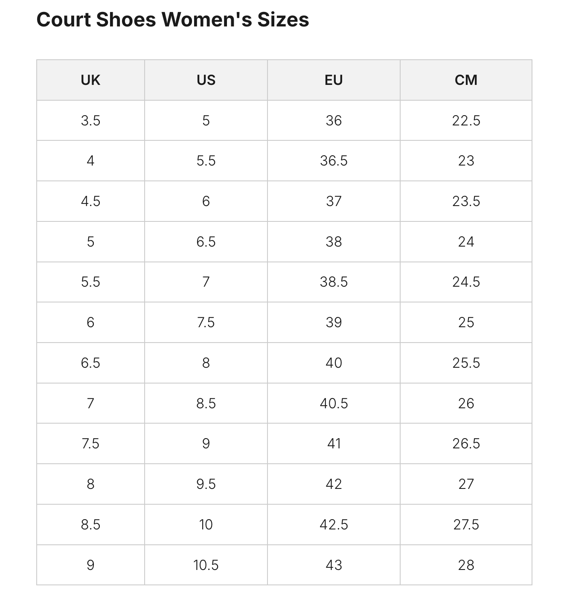The height and width of the screenshot is (593, 564).
Task: Select the CM column header
Action: (x=466, y=80)
